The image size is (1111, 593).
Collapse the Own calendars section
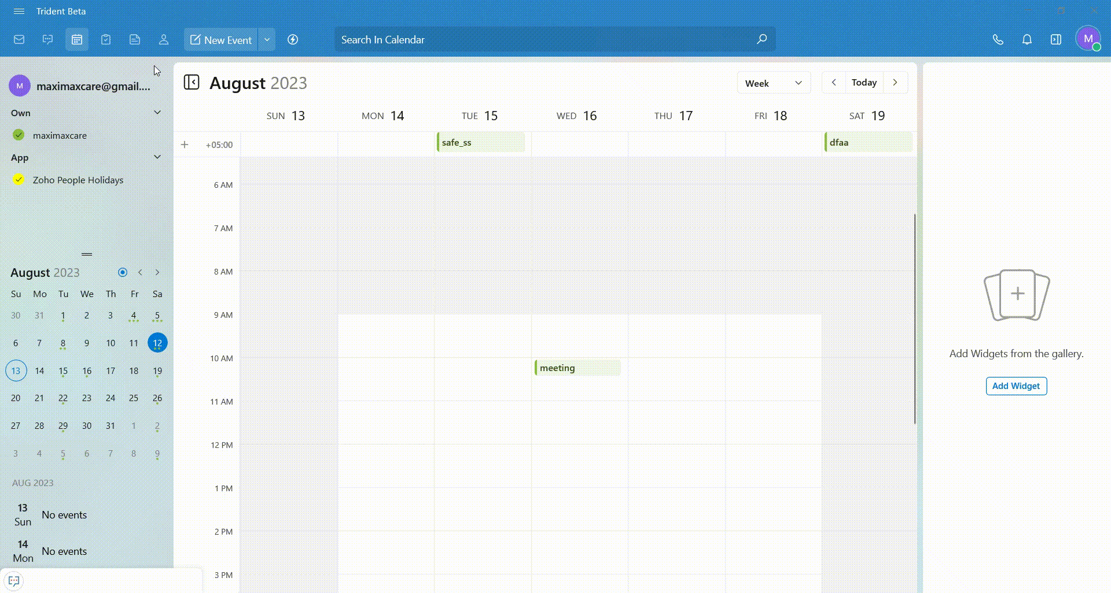[157, 113]
